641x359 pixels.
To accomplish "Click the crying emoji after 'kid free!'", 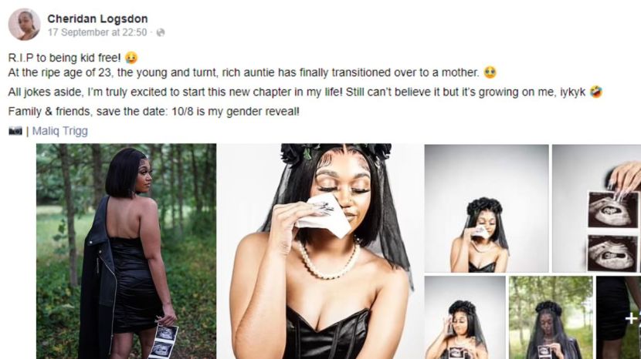I will click(x=131, y=58).
